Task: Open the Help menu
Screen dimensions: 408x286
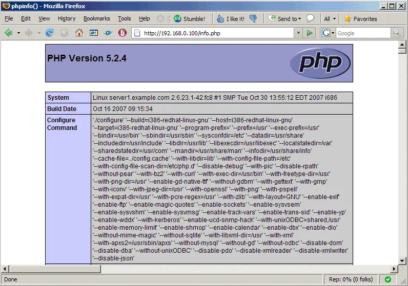Action: [x=145, y=19]
